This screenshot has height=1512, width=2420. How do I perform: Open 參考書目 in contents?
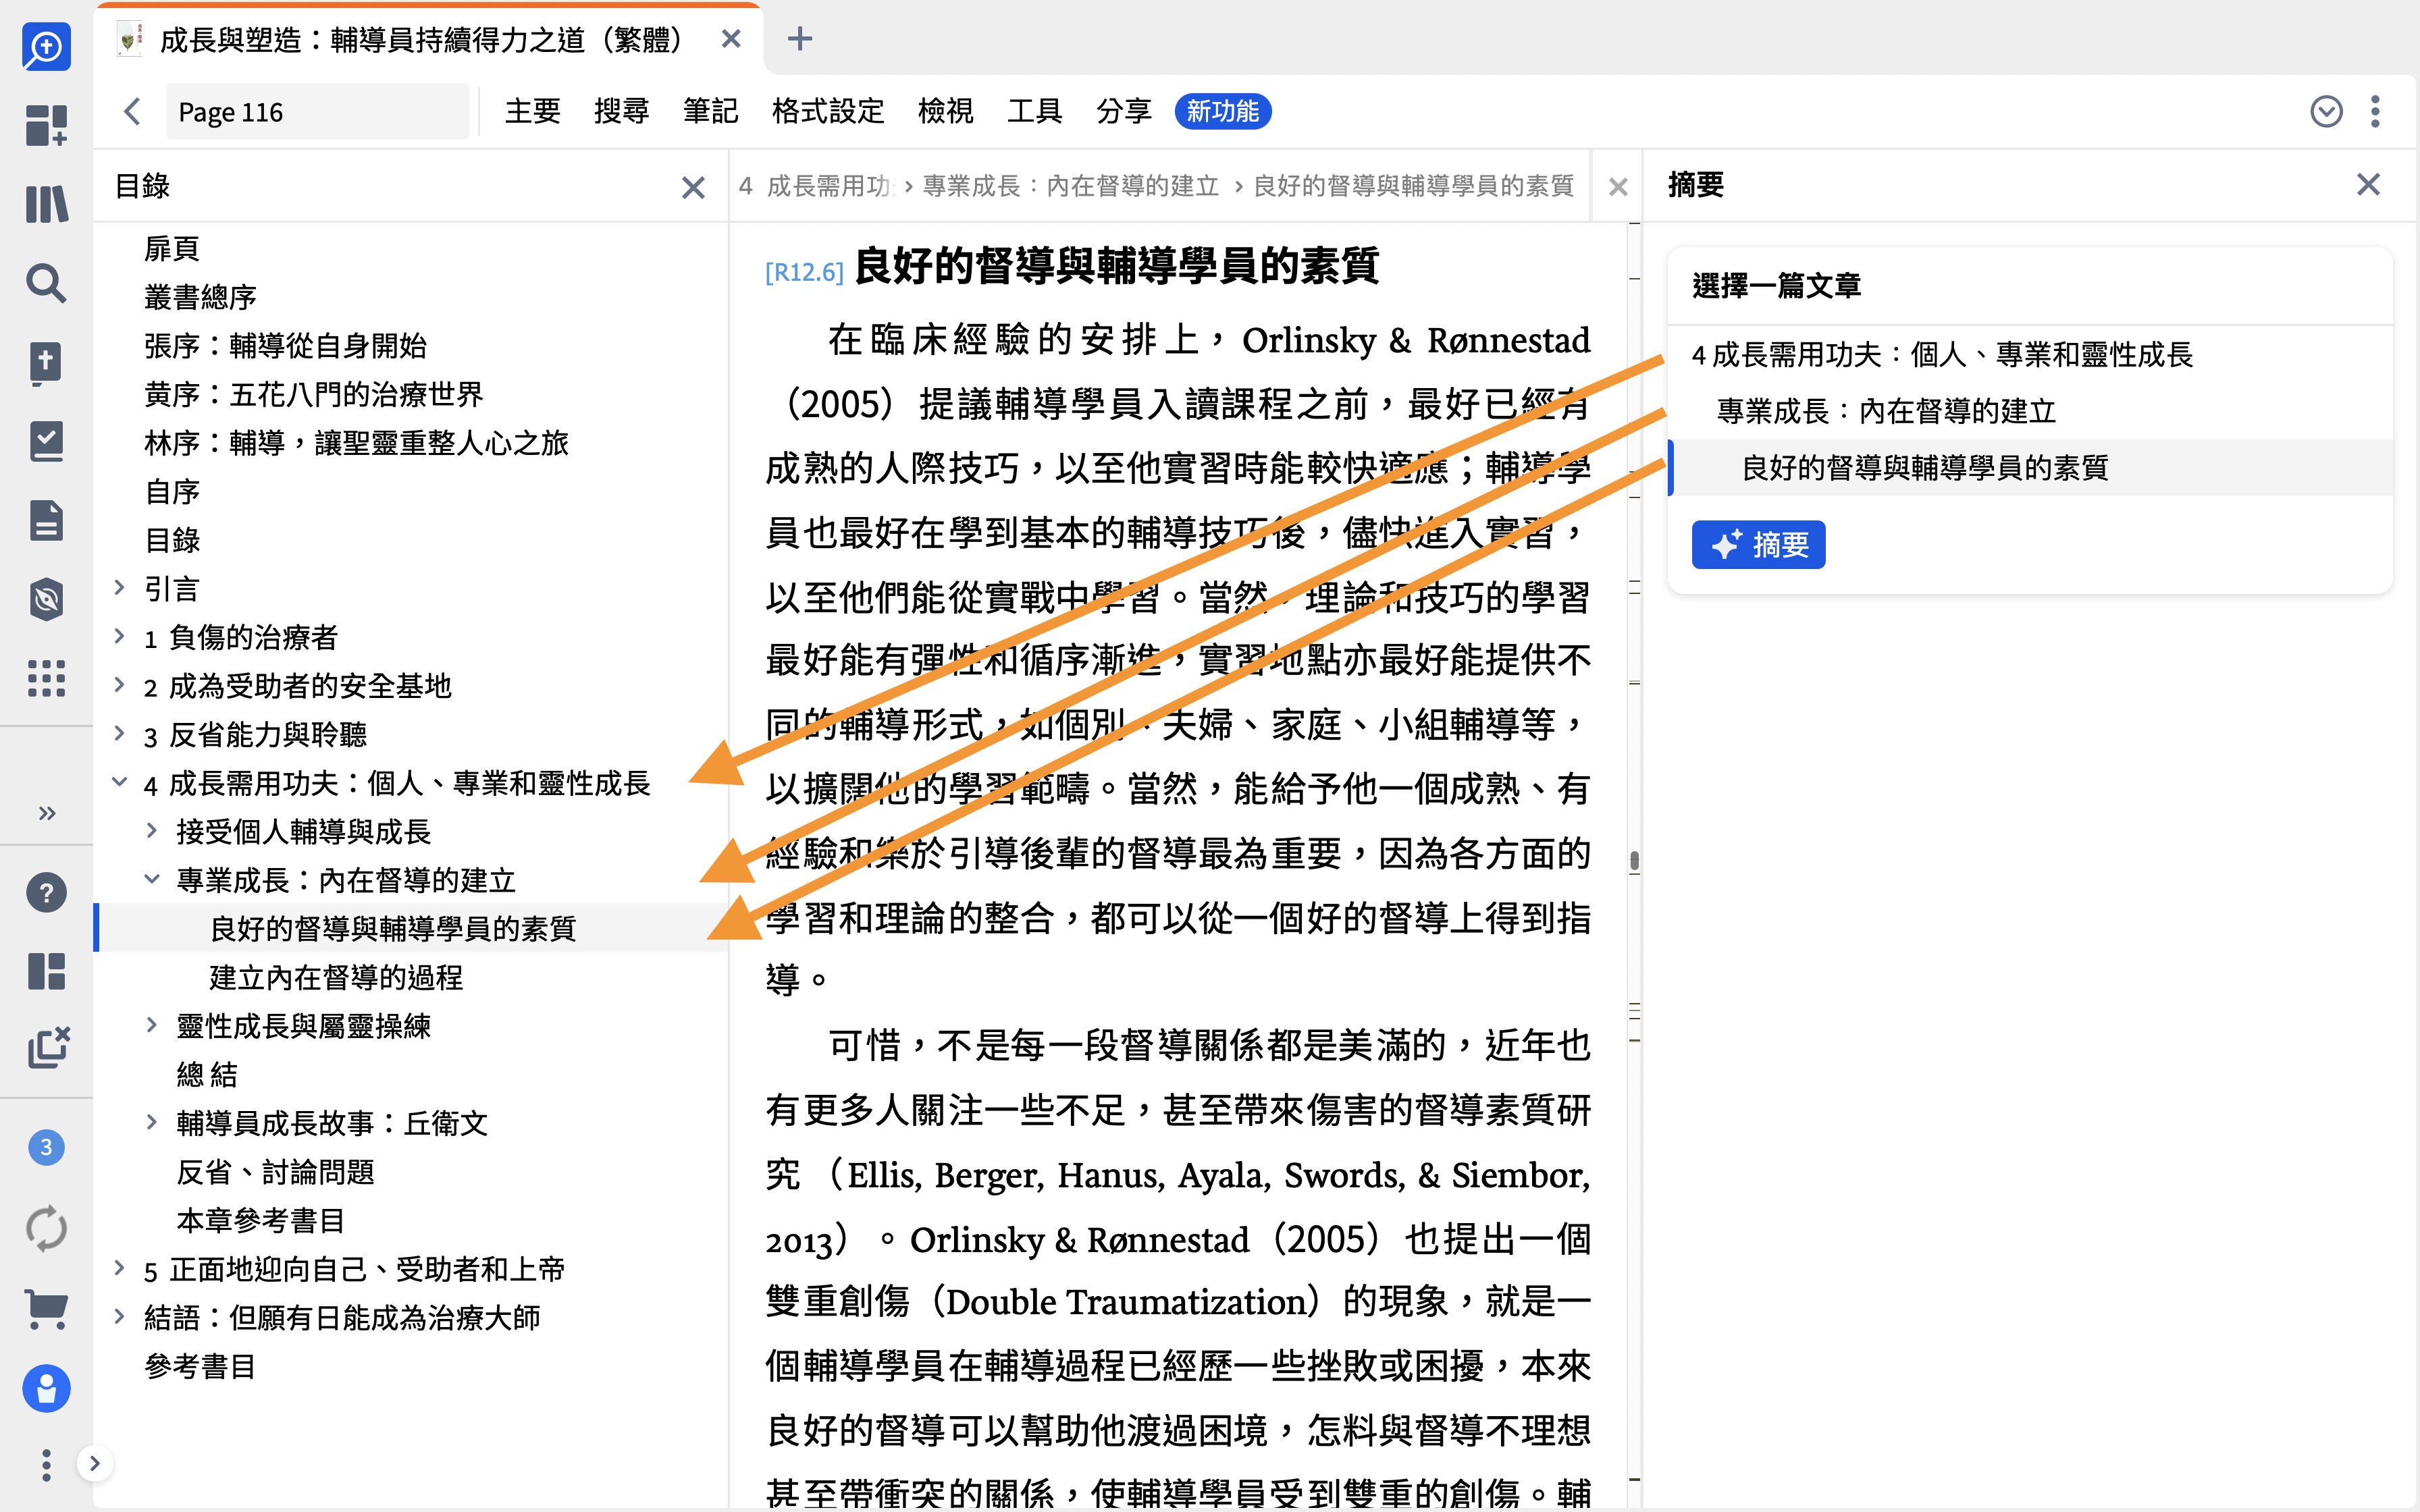(200, 1366)
